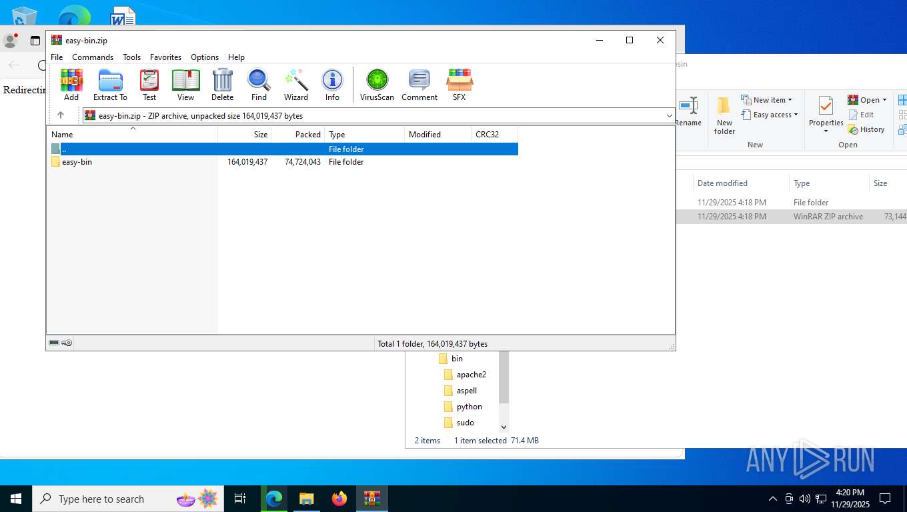Screen dimensions: 907x512
Task: Show archive Info
Action: tap(332, 85)
